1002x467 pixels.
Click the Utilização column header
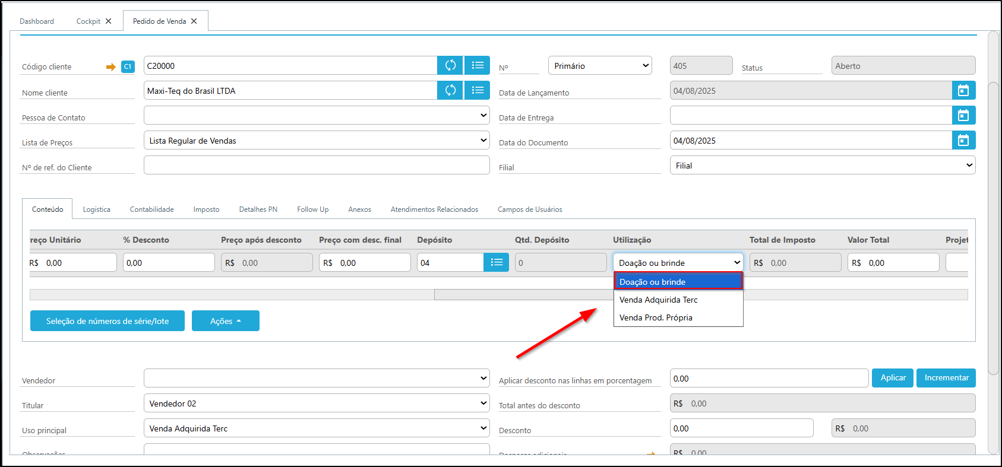[632, 240]
